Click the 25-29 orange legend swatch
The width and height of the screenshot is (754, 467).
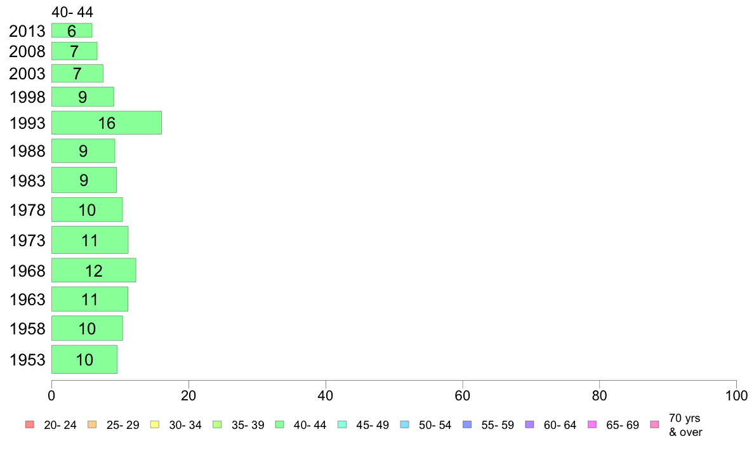(92, 424)
